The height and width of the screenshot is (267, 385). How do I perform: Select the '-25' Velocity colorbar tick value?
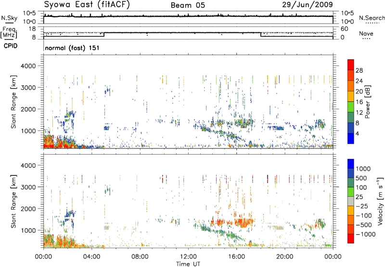click(362, 206)
